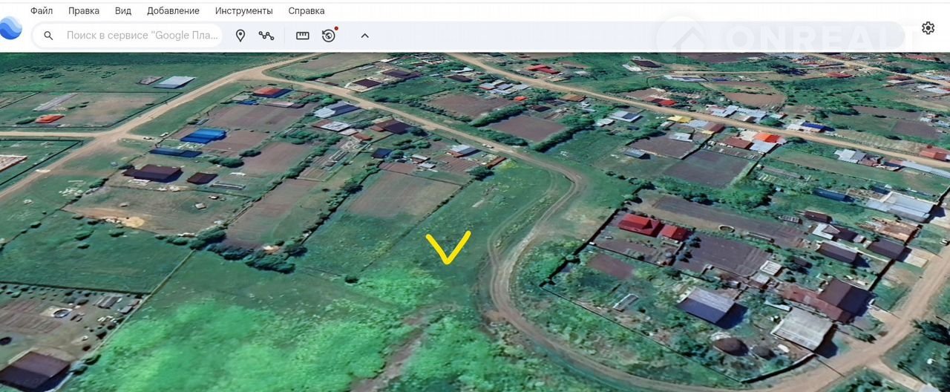950x392 pixels.
Task: Open the Справка menu
Action: coord(306,11)
